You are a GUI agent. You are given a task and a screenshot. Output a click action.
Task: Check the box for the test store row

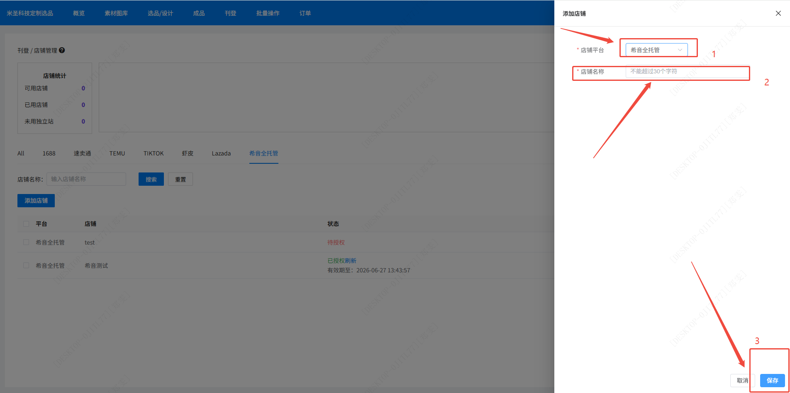pyautogui.click(x=26, y=242)
